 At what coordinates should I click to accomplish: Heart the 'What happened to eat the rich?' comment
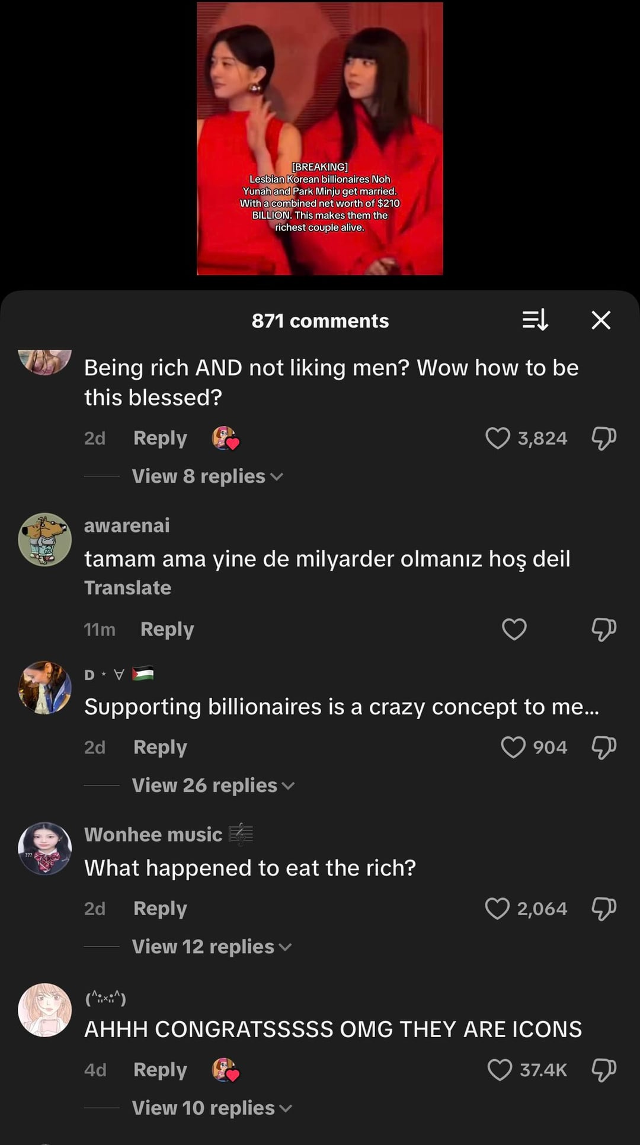497,909
